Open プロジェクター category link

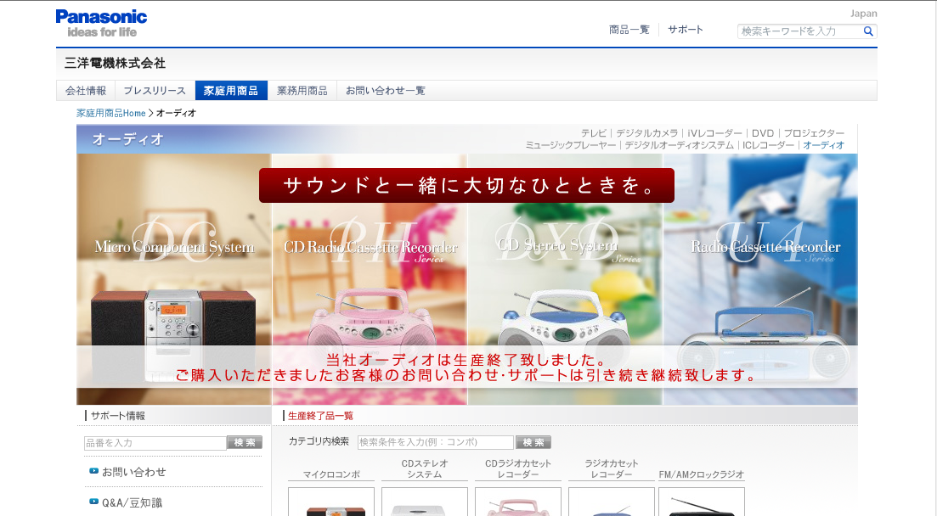(814, 133)
